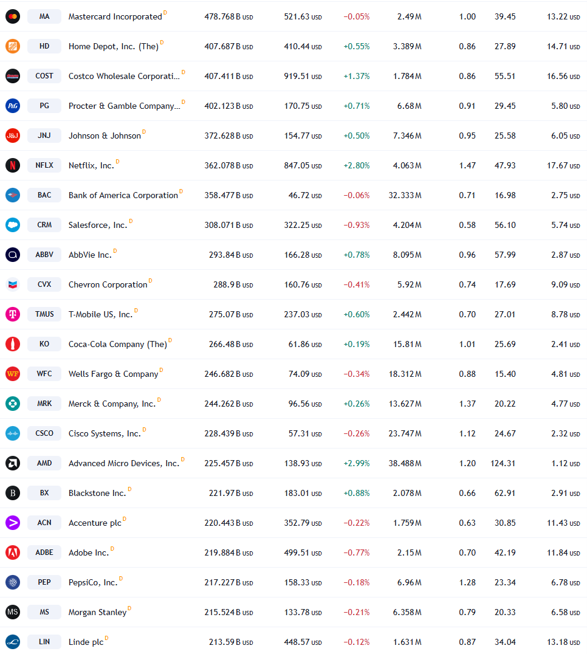Click the price 499.51 USD

click(303, 552)
